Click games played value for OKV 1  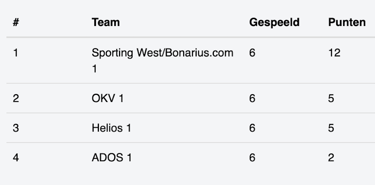click(x=252, y=99)
